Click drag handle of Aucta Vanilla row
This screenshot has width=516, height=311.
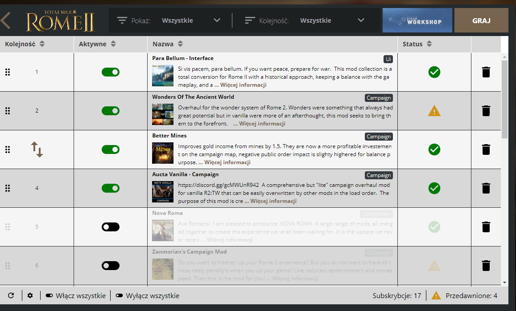pyautogui.click(x=8, y=188)
